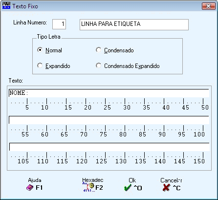Enable Condensado Expandido radio option
Screen dimensions: 218x200
pyautogui.click(x=98, y=66)
